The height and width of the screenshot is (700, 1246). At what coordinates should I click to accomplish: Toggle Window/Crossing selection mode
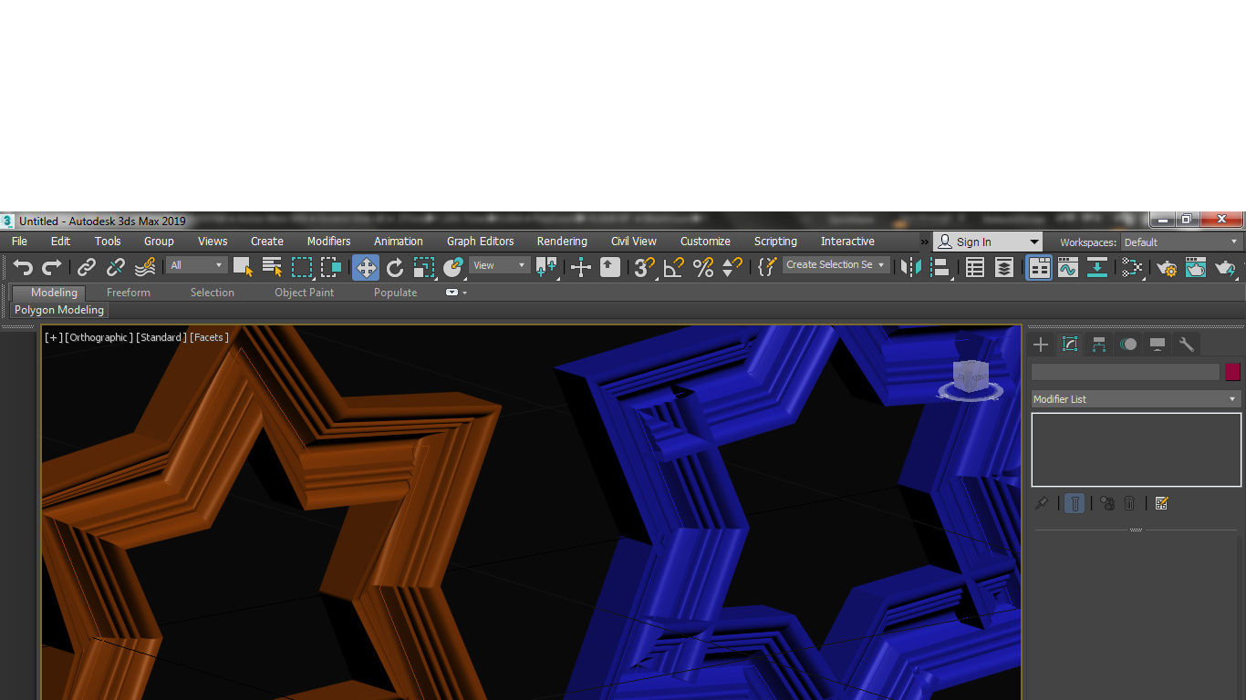pos(331,267)
